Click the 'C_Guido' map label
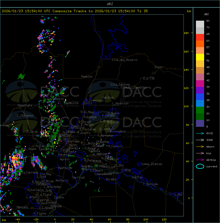 [32, 132]
